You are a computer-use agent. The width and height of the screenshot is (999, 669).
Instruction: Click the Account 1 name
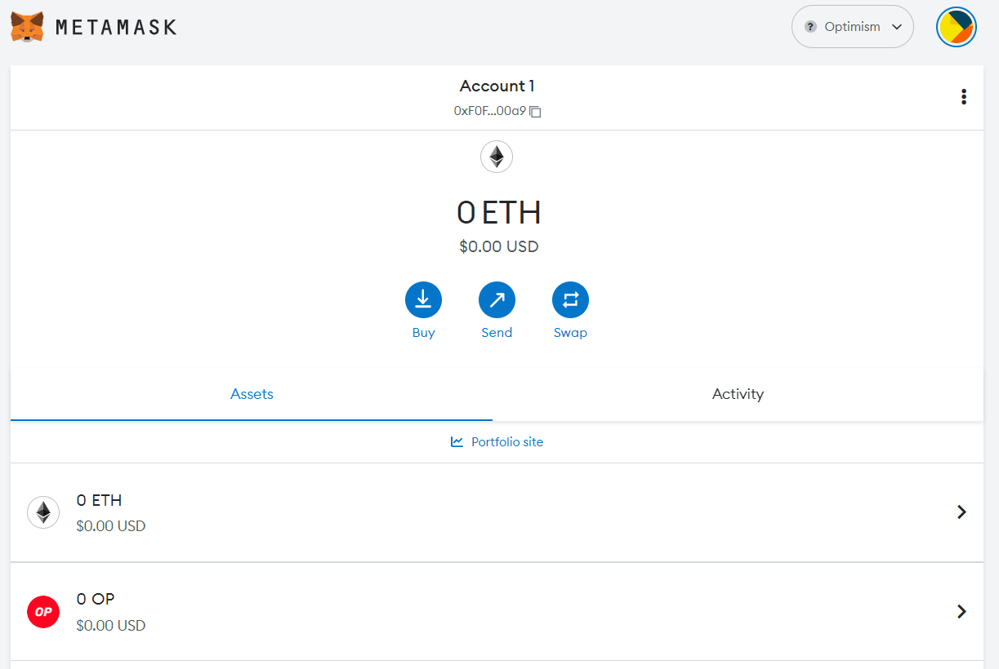tap(497, 86)
